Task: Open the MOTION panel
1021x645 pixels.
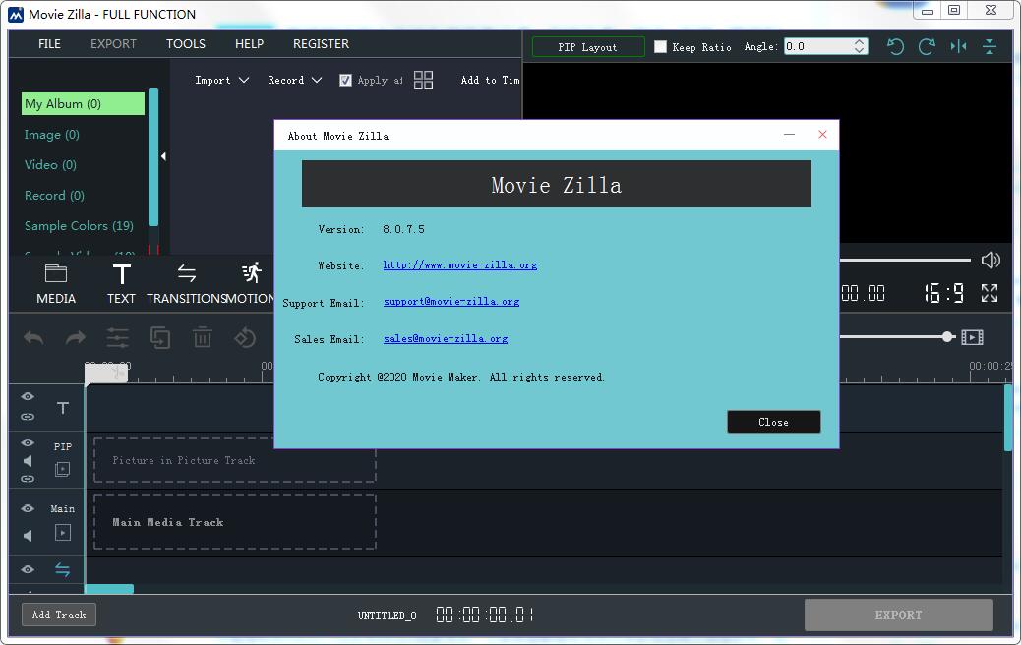Action: 251,284
